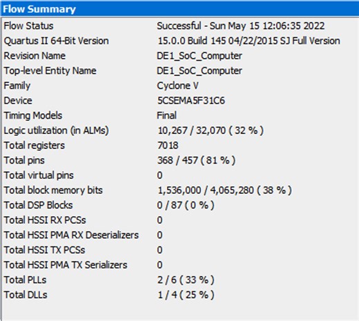The image size is (359, 321).
Task: Select the 'Total DSP Blocks' label
Action: [38, 205]
